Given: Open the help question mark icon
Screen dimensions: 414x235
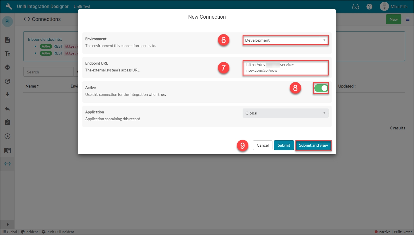Looking at the screenshot, I should click(x=369, y=7).
